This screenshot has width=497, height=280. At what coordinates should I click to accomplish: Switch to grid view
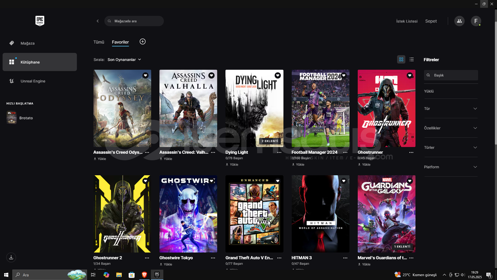tap(401, 59)
